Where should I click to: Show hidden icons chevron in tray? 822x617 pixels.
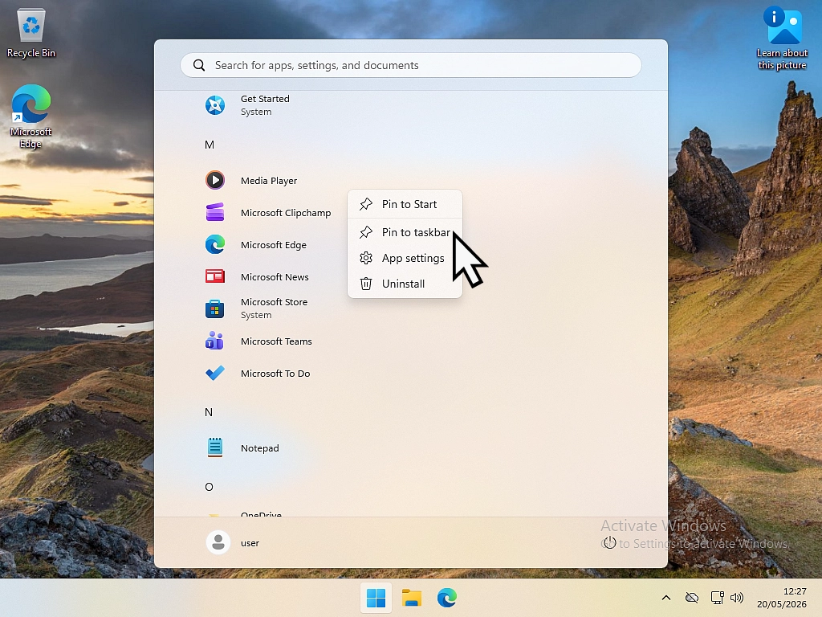click(x=665, y=598)
